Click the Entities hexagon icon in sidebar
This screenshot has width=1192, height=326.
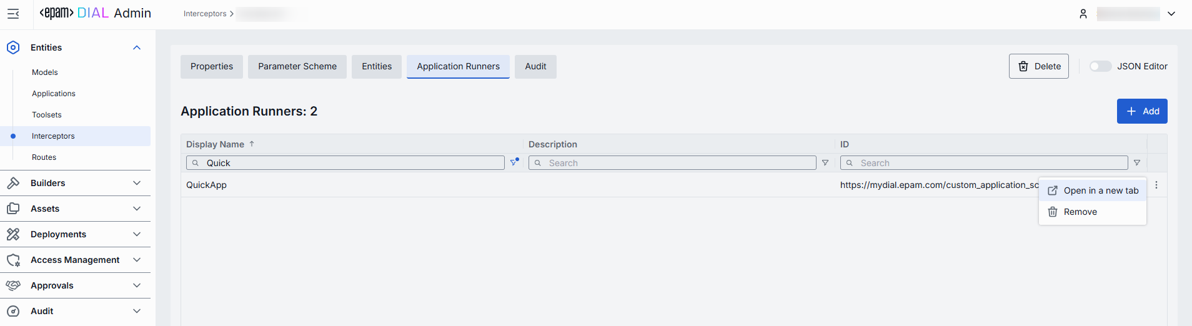(x=13, y=47)
